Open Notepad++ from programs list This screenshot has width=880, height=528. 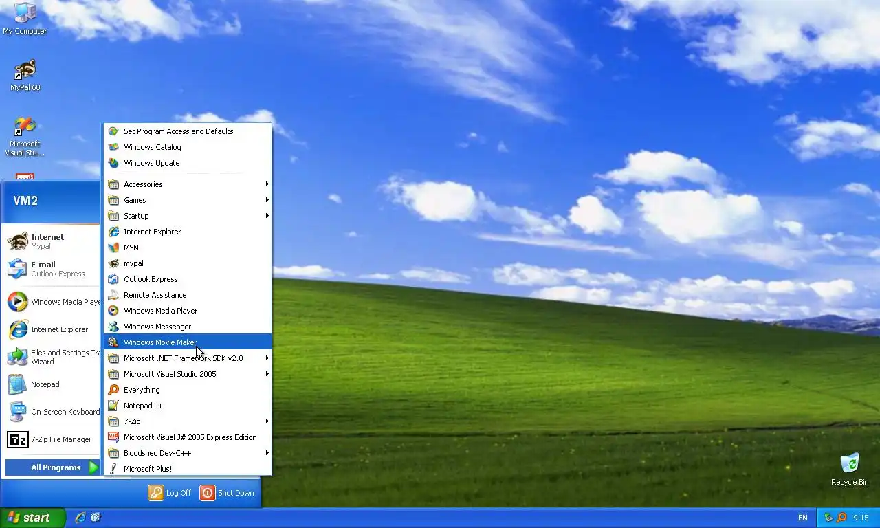tap(188, 406)
